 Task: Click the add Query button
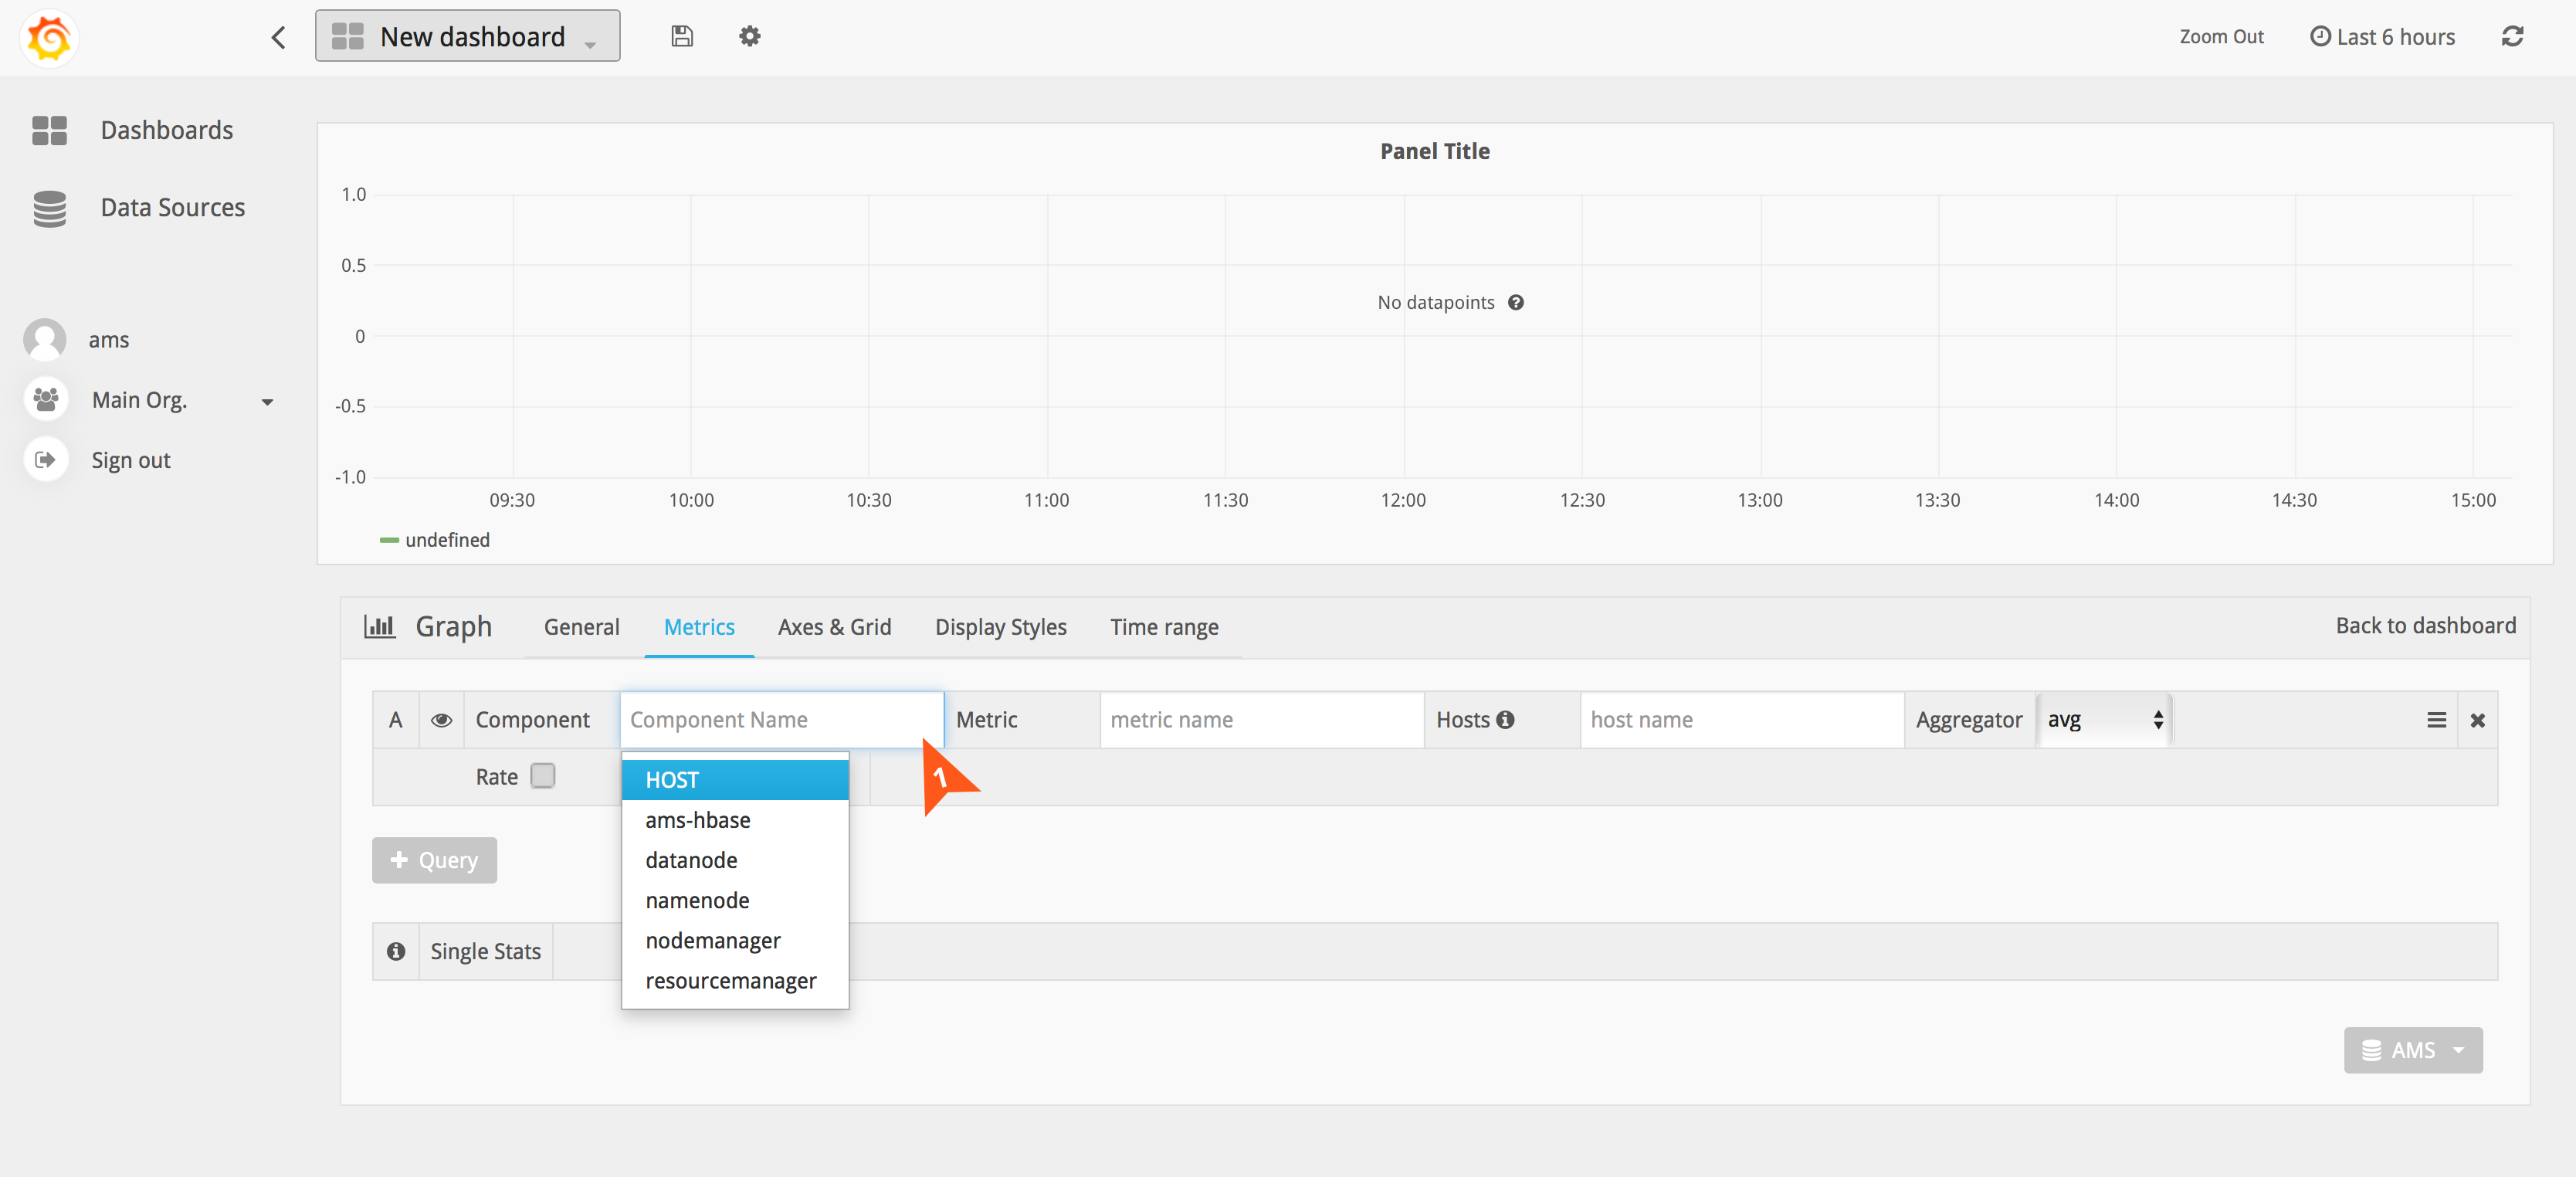tap(434, 860)
